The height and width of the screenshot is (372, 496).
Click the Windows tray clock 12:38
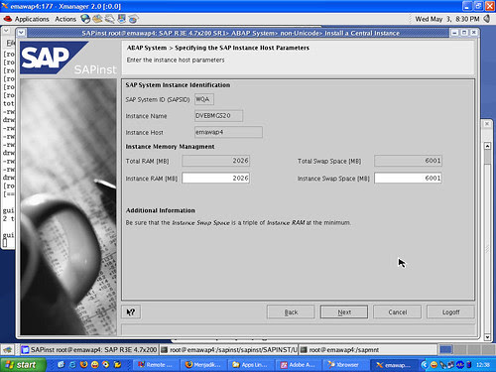coord(483,365)
